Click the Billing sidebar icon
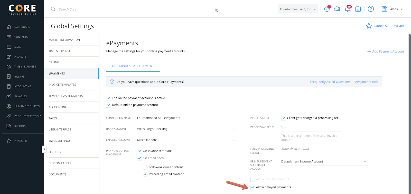The image size is (411, 194). point(9,76)
